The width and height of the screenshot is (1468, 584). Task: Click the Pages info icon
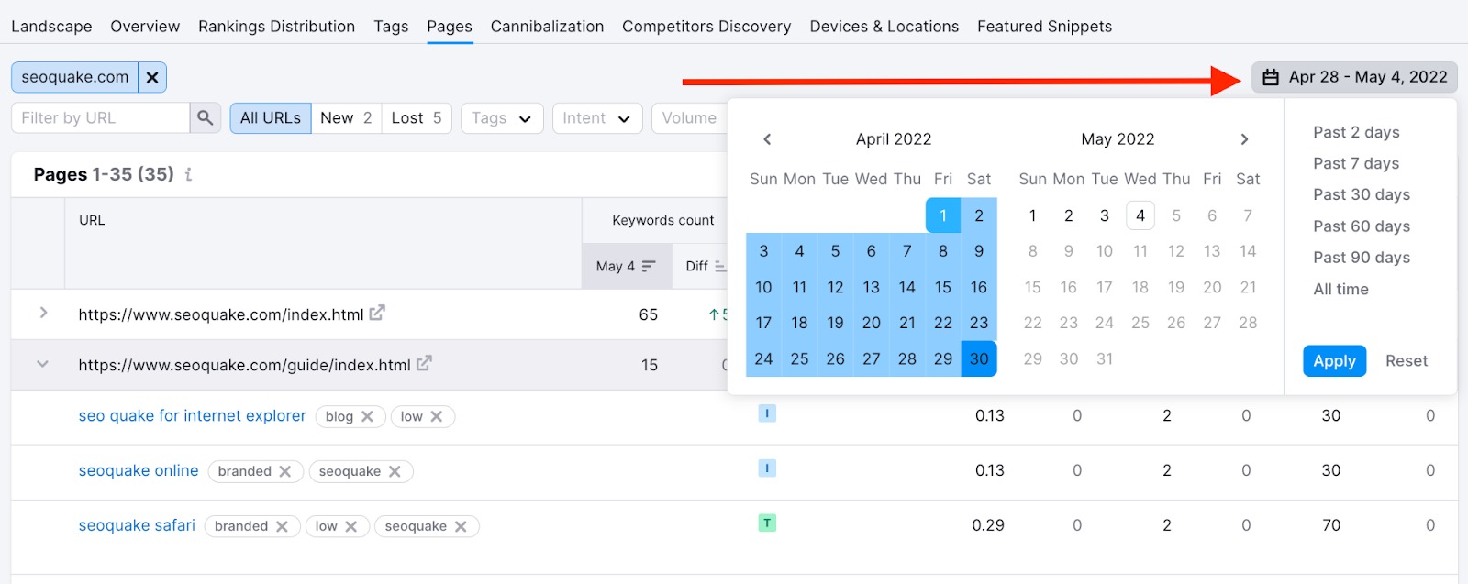tap(189, 174)
